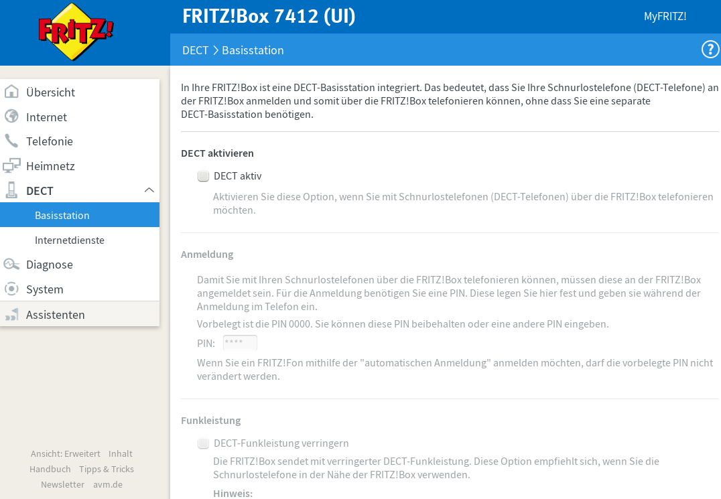Collapse the DECT menu chevron
This screenshot has height=499, width=721.
tap(149, 190)
